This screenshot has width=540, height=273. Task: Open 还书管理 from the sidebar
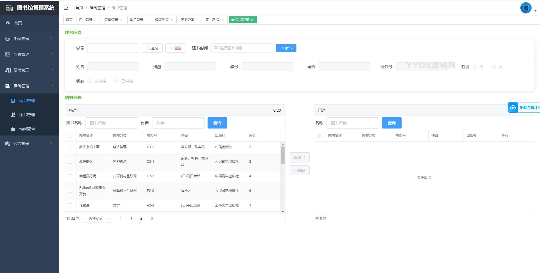tap(27, 115)
